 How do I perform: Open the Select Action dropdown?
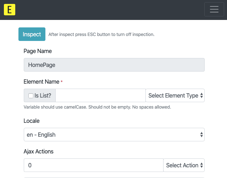pos(184,165)
